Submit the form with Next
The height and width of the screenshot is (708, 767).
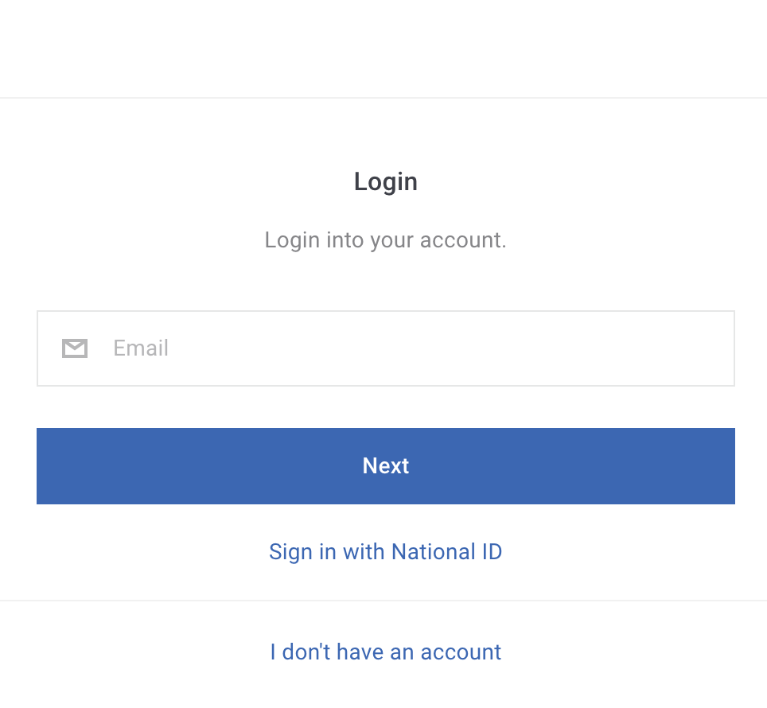[x=385, y=466]
